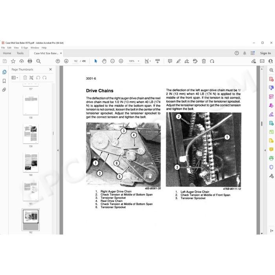This screenshot has width=275, height=275.
Task: Open the E-Sign menu
Action: pos(24,48)
